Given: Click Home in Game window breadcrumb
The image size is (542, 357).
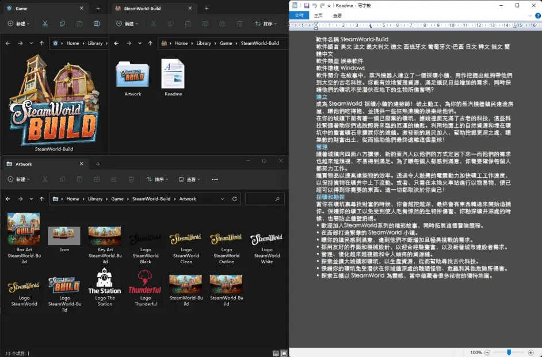Looking at the screenshot, I should [x=72, y=43].
